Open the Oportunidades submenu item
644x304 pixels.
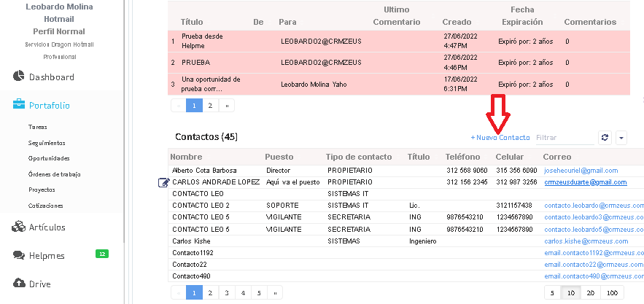coord(49,158)
